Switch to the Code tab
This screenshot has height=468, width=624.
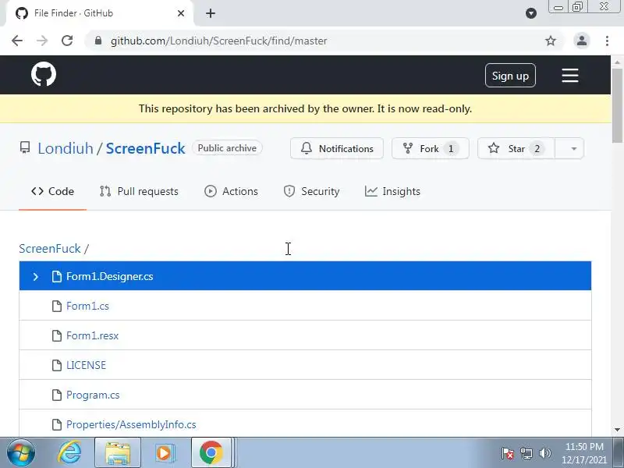click(52, 191)
